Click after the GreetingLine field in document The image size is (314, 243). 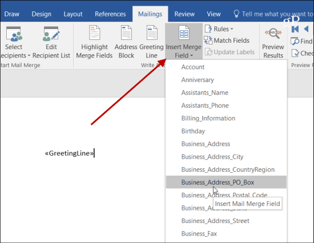(x=94, y=153)
